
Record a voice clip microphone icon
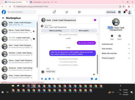[x=42, y=79]
